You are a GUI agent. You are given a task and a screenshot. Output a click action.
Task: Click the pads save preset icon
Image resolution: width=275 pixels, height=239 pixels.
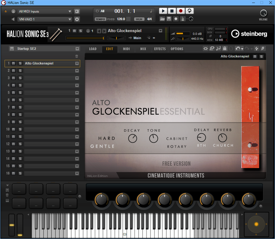point(7,190)
